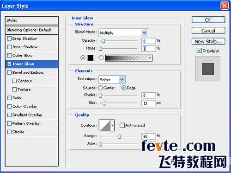
Task: Click the black-to-transparent gradient bar
Action: click(127, 58)
